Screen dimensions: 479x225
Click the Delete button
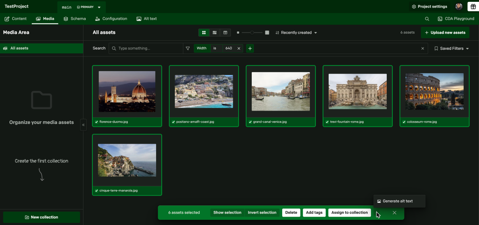[291, 212]
